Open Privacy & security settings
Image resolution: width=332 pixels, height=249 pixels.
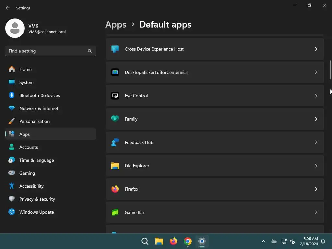point(51,199)
